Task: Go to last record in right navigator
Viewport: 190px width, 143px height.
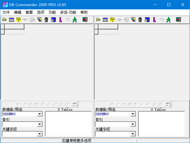Action: 130,104
